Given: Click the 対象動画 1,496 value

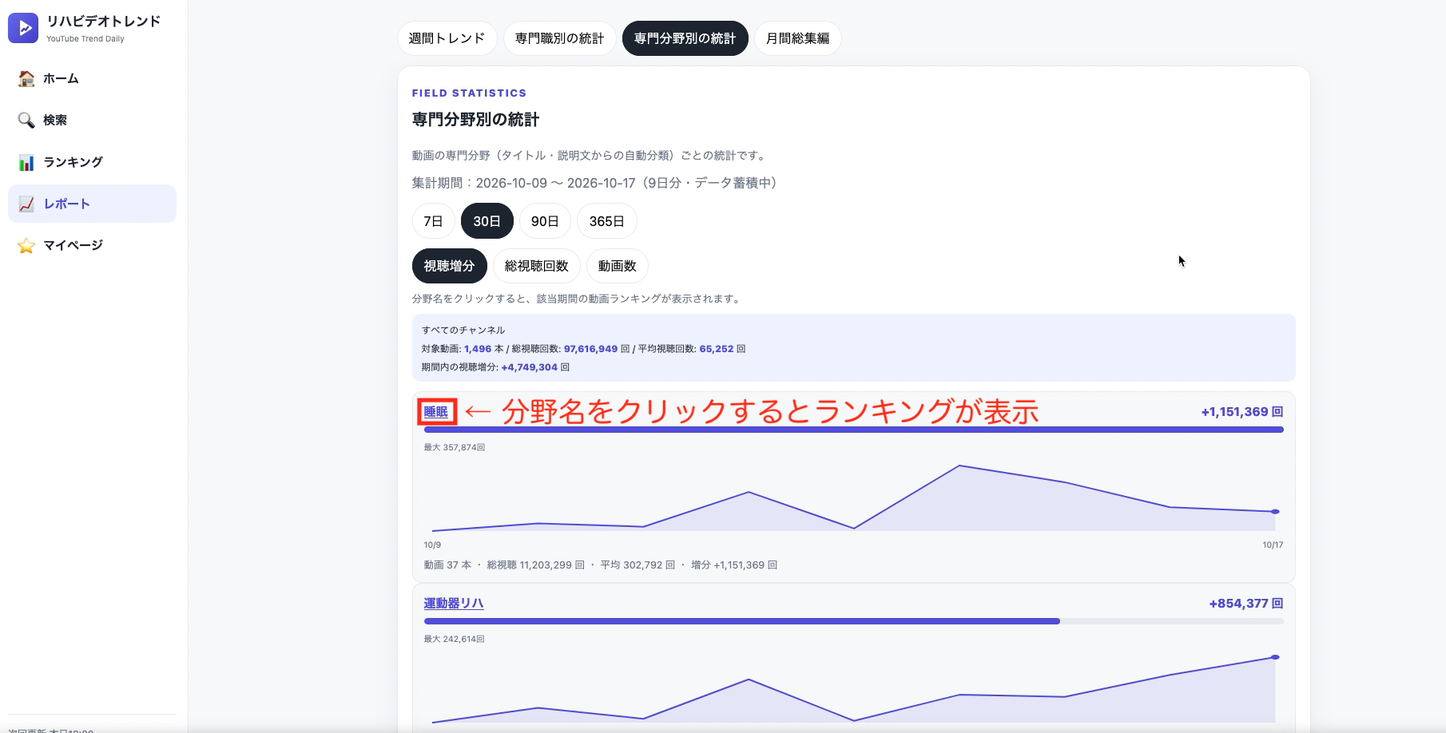Looking at the screenshot, I should point(478,349).
